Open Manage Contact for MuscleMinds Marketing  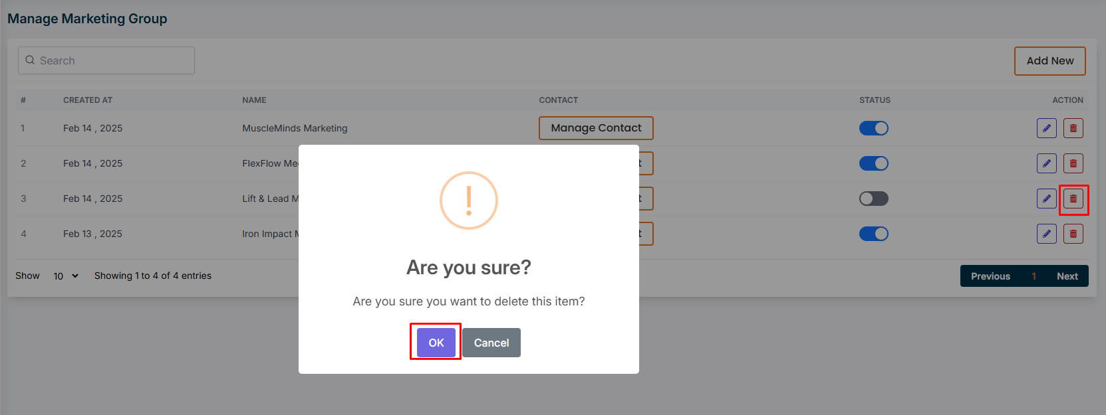(596, 128)
